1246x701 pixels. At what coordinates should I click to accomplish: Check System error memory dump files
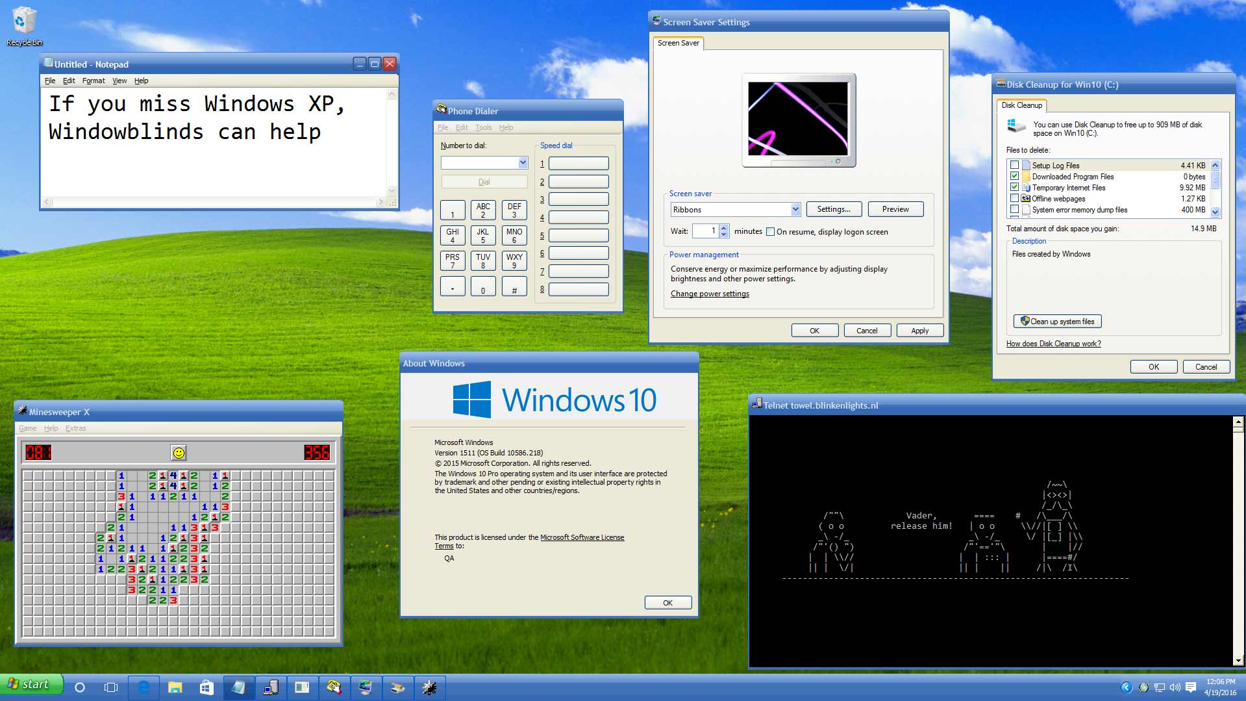point(1014,209)
